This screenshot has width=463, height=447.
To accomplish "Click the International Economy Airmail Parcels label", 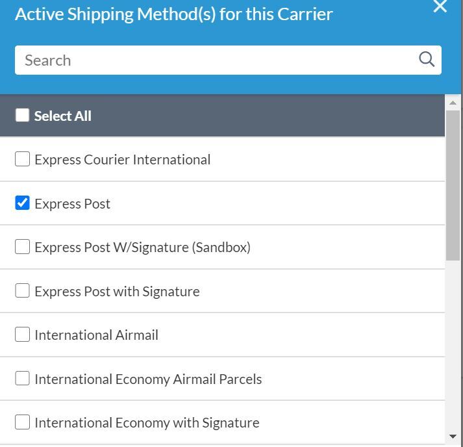I will [x=148, y=379].
